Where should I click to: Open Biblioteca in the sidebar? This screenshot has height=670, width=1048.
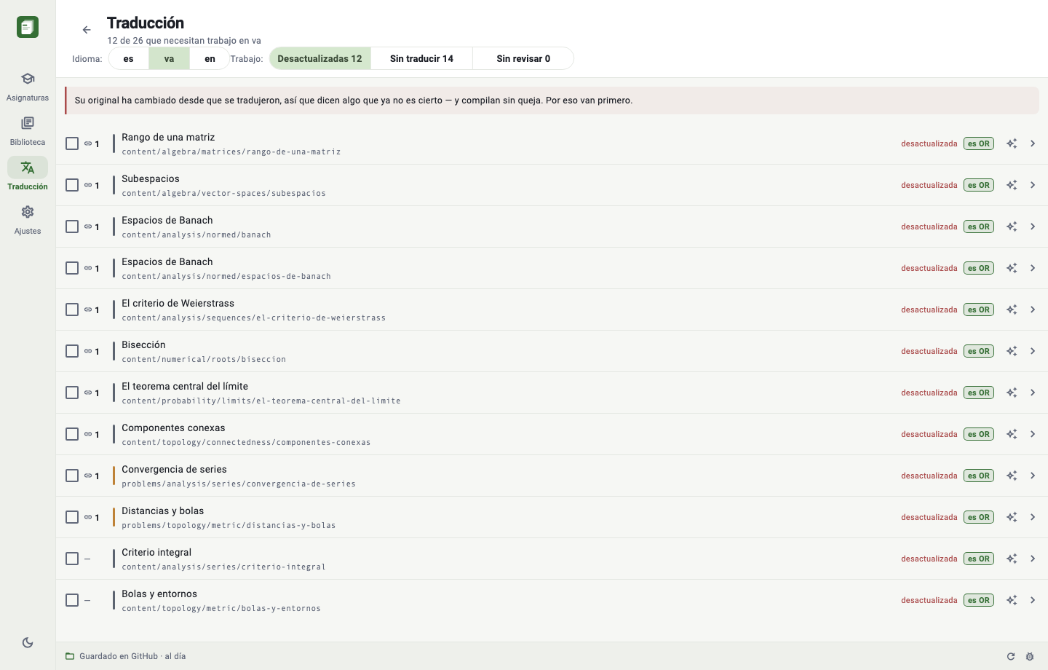coord(28,130)
